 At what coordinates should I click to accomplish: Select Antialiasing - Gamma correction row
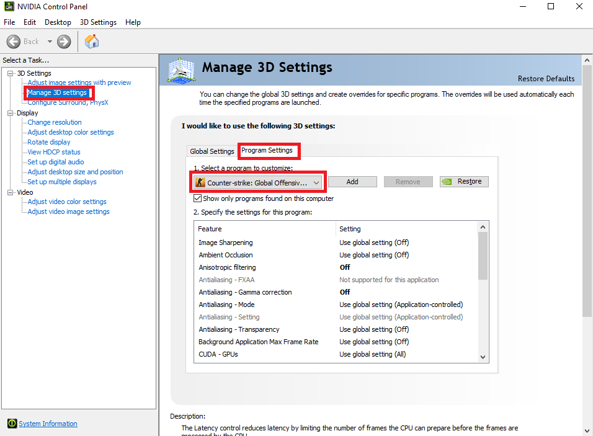click(x=336, y=292)
